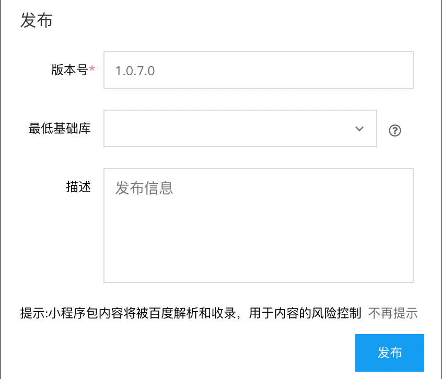
Task: Click the question mark help icon
Action: coord(395,131)
